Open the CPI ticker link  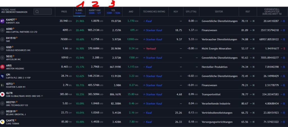point(8,75)
